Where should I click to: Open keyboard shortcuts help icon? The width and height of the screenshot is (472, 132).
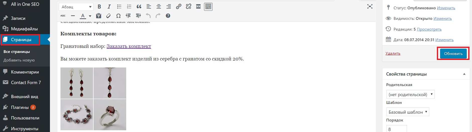tap(168, 16)
